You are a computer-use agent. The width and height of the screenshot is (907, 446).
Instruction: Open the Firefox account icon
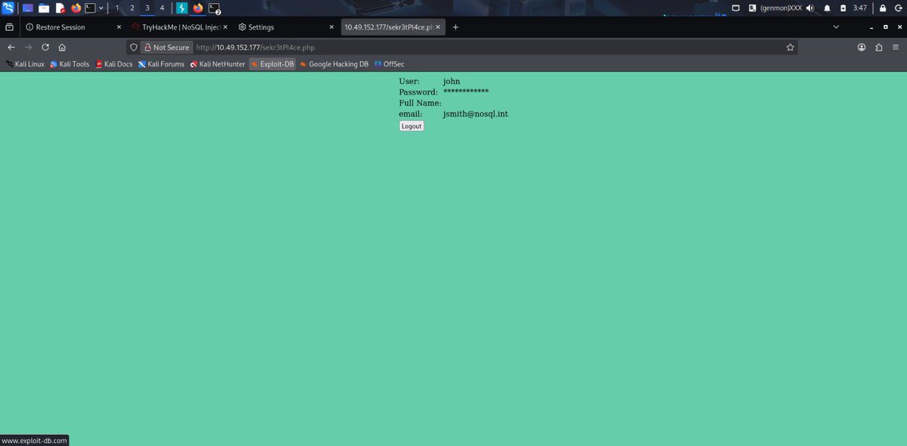(862, 48)
